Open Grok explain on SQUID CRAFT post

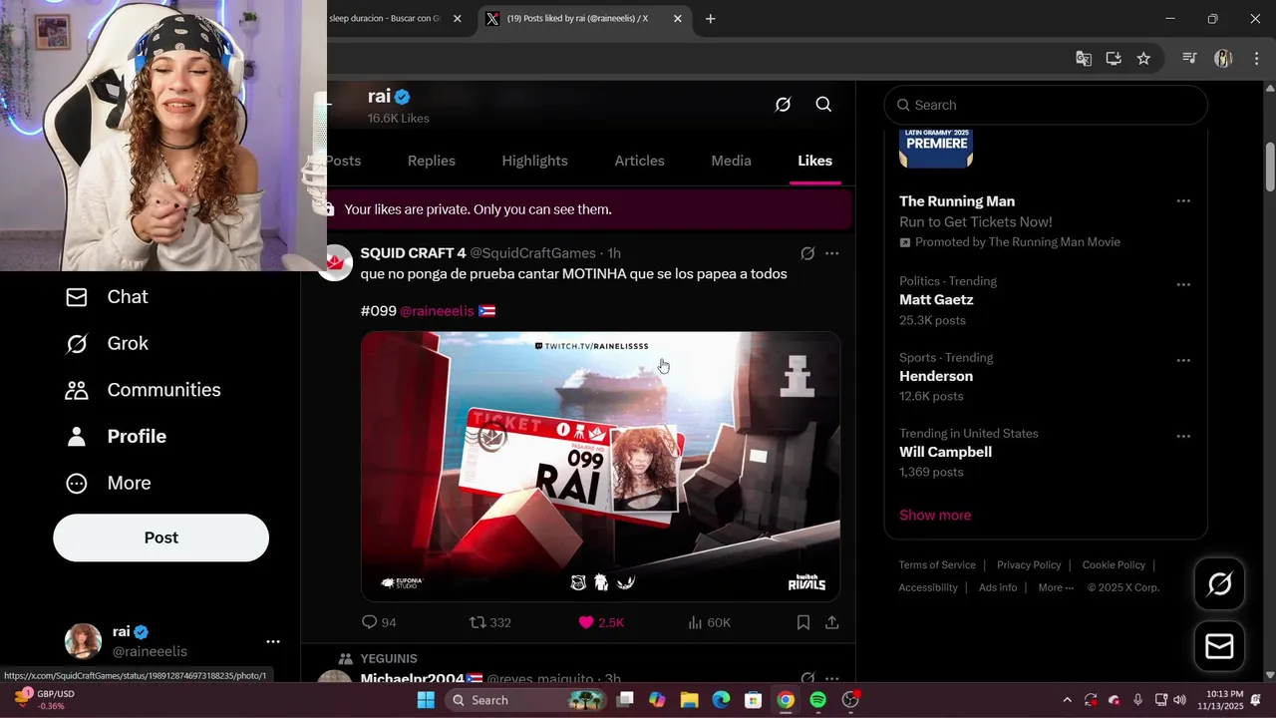(807, 253)
